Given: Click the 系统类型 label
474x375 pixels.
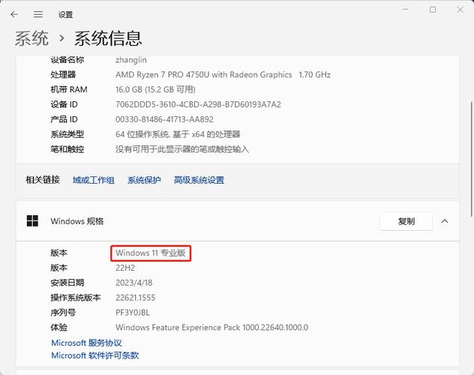Looking at the screenshot, I should (x=67, y=134).
